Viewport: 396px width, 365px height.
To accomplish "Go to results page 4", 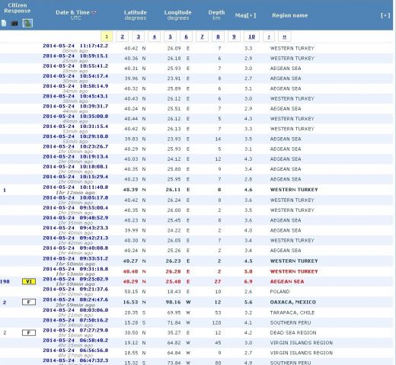I will 154,37.
